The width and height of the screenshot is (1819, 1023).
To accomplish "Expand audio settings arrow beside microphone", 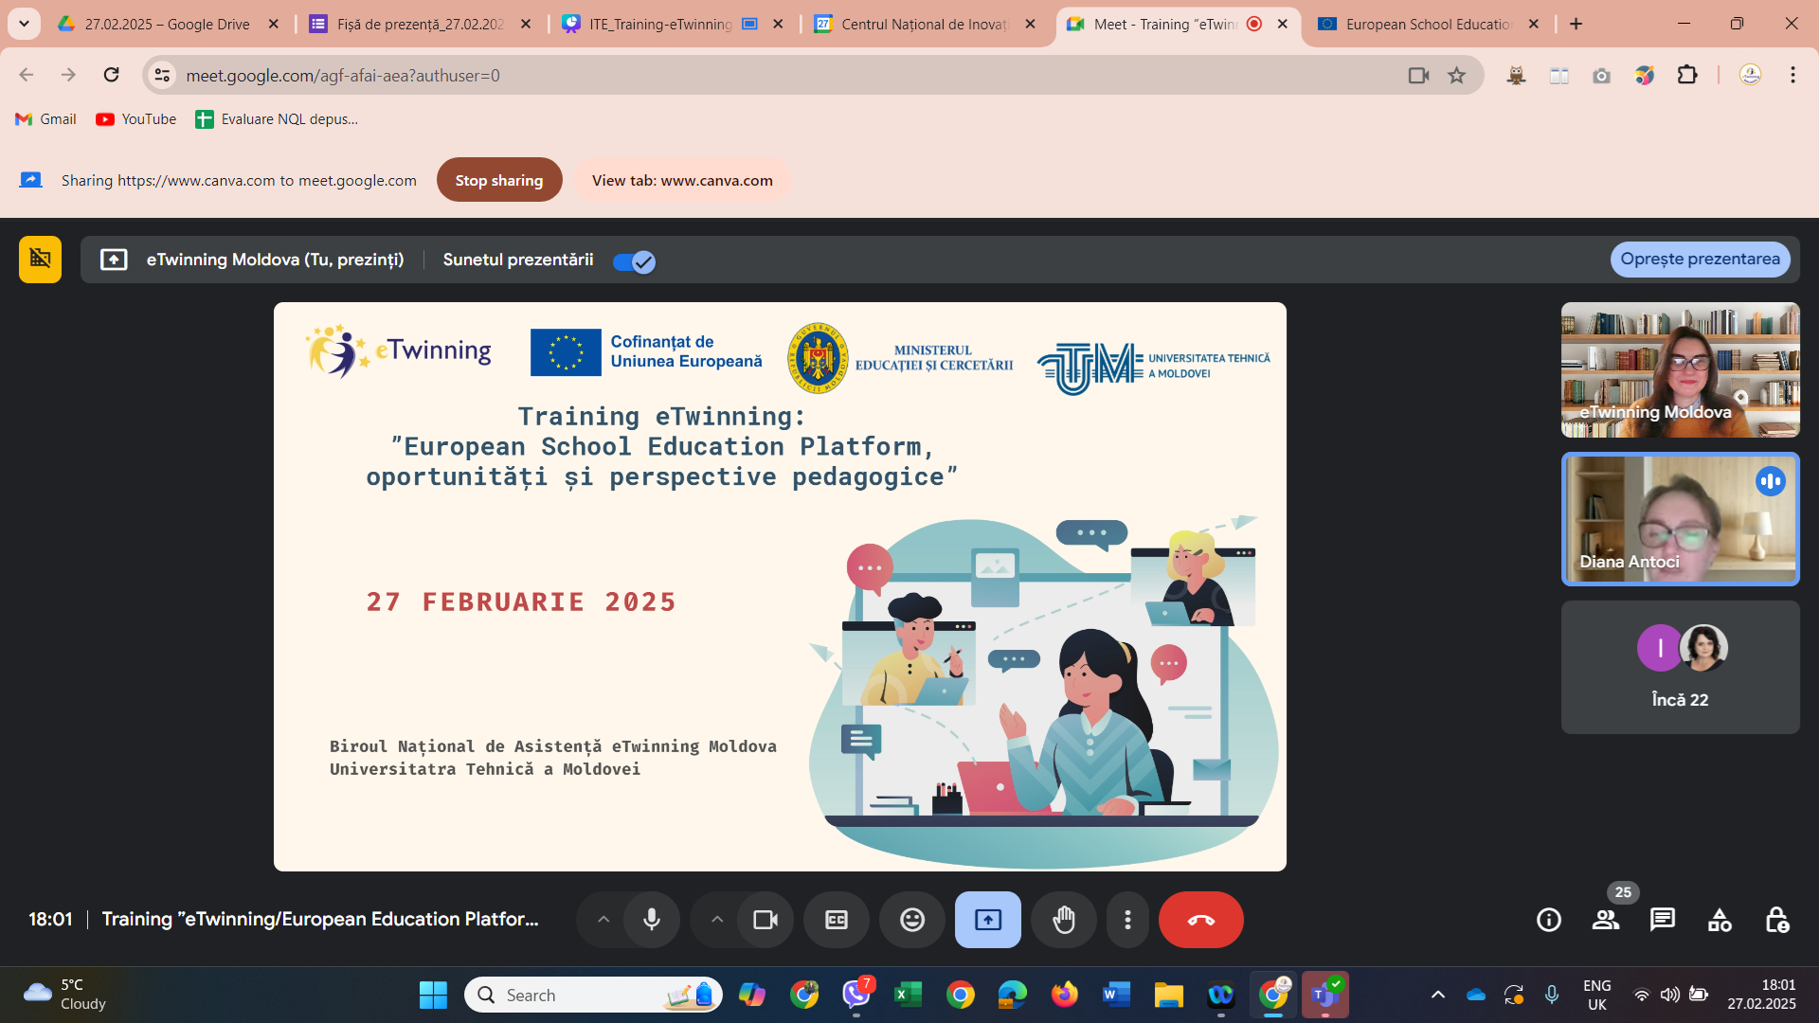I will coord(603,920).
